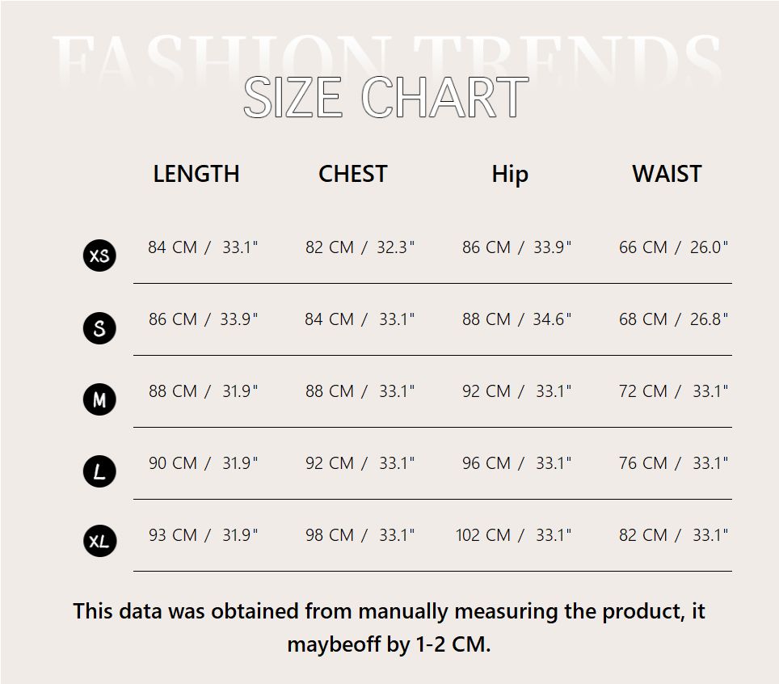
Task: Click the manual measurement disclaimer text
Action: [389, 627]
